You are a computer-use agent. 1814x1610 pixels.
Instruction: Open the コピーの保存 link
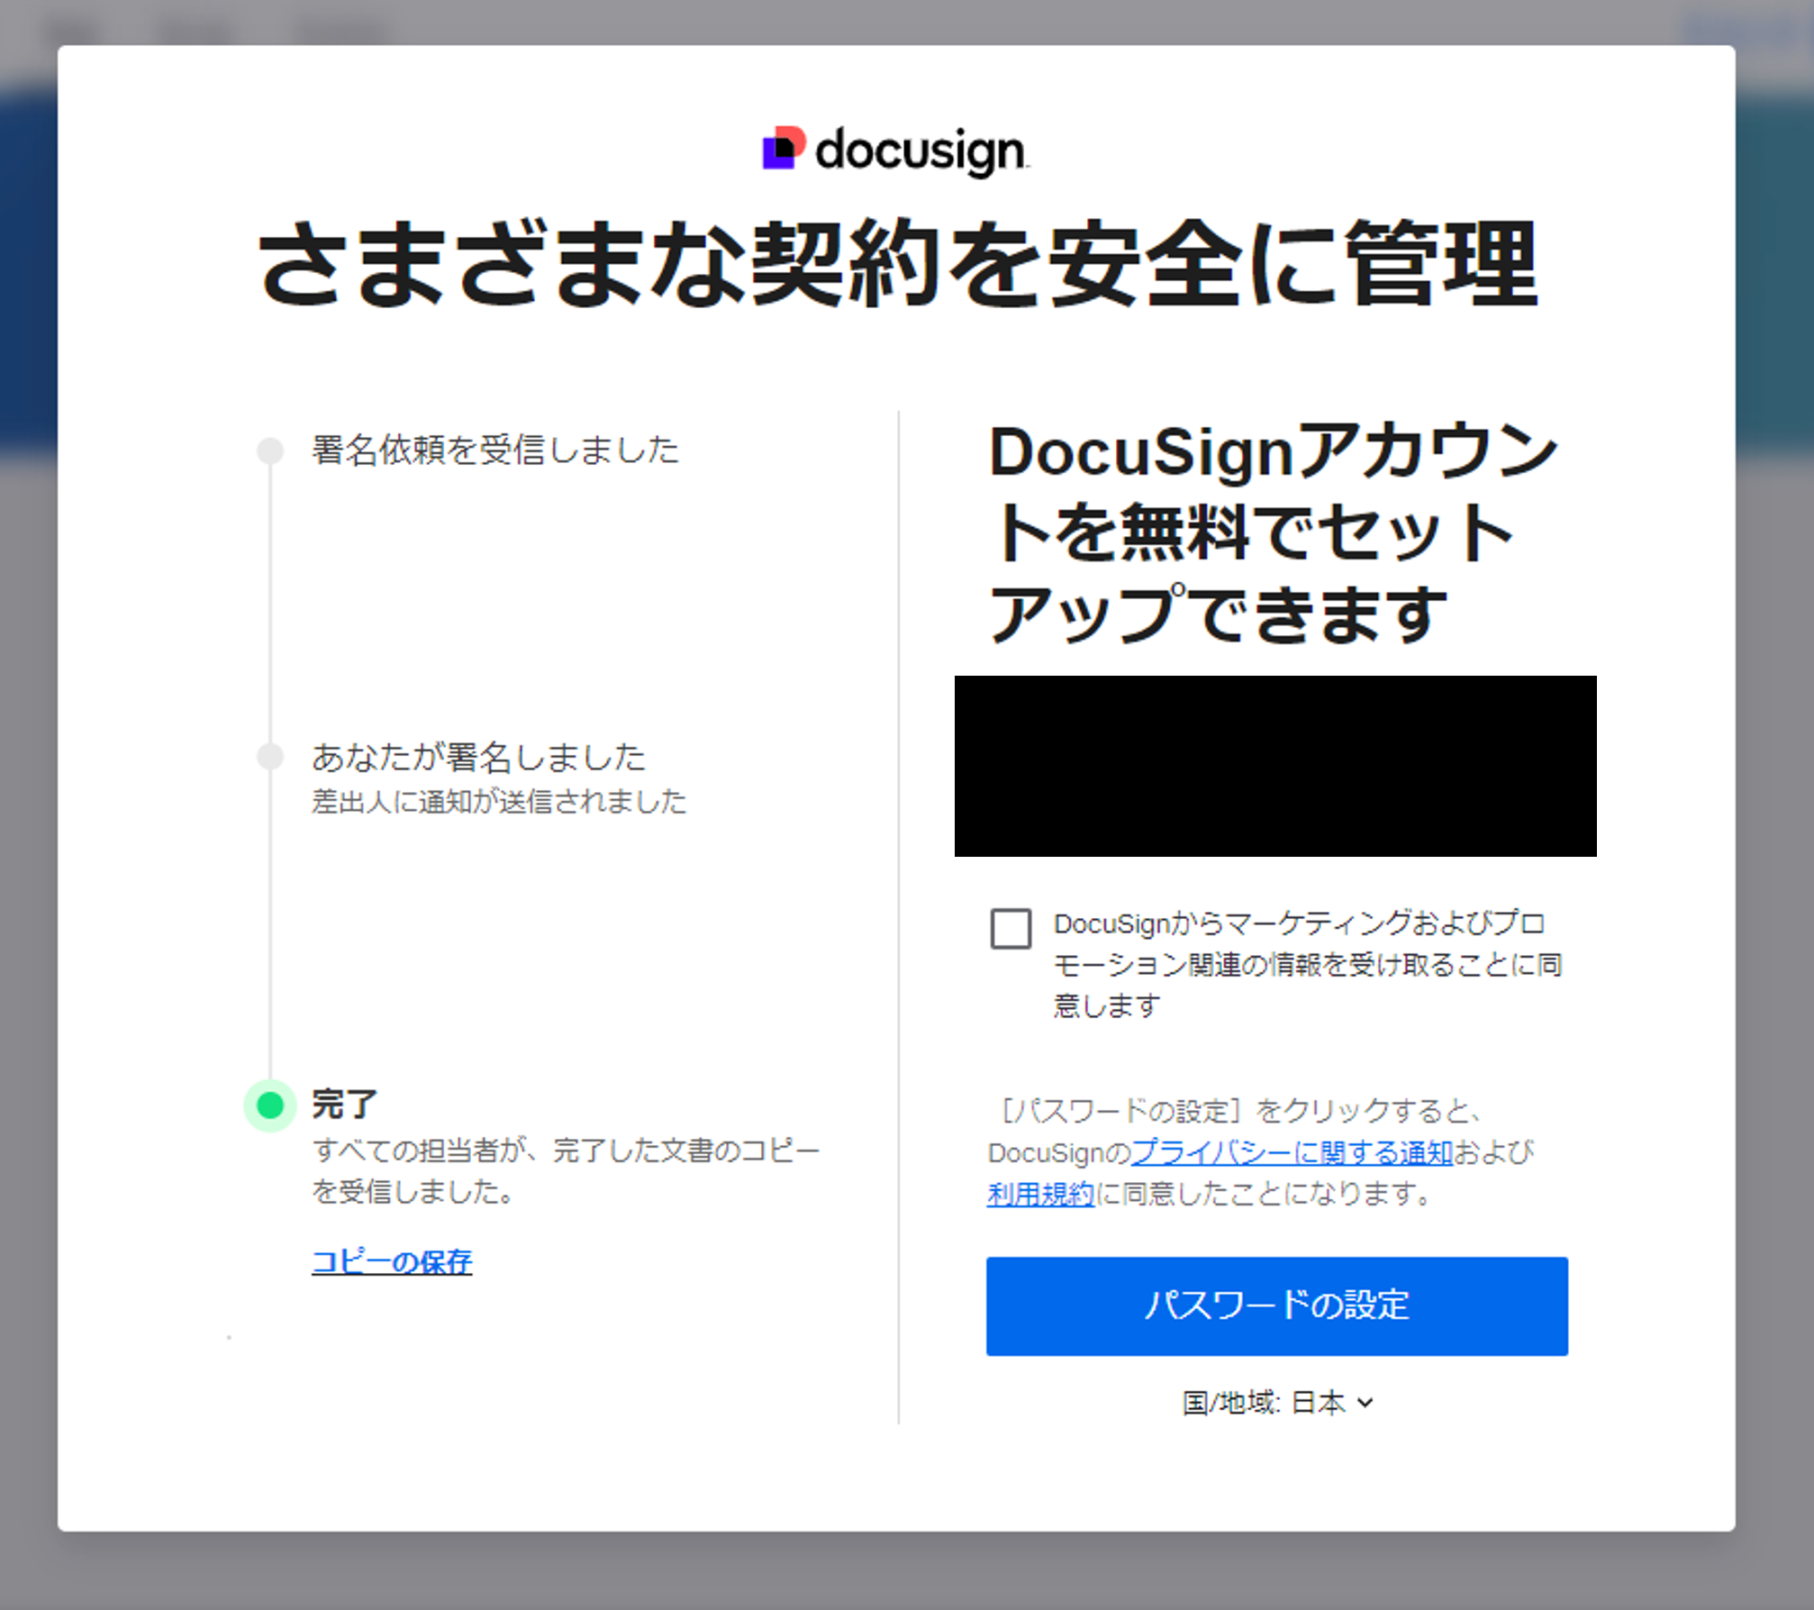point(392,1261)
